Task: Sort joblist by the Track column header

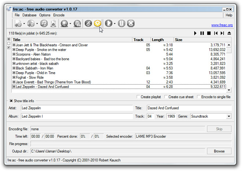Action: click(x=141, y=40)
